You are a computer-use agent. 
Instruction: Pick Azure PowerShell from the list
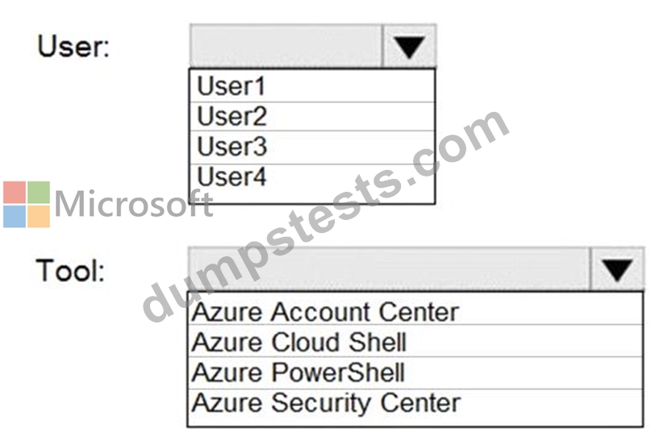(415, 372)
